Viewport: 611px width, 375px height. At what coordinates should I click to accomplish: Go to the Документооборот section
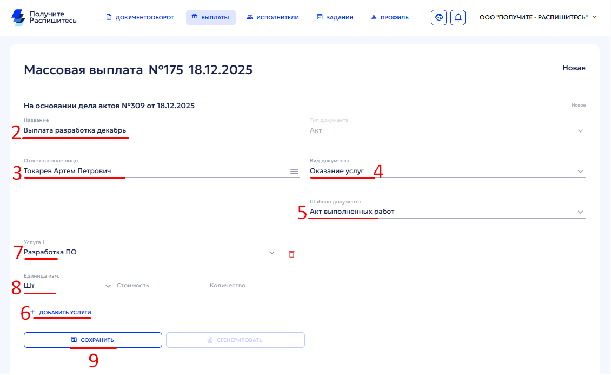pyautogui.click(x=140, y=17)
